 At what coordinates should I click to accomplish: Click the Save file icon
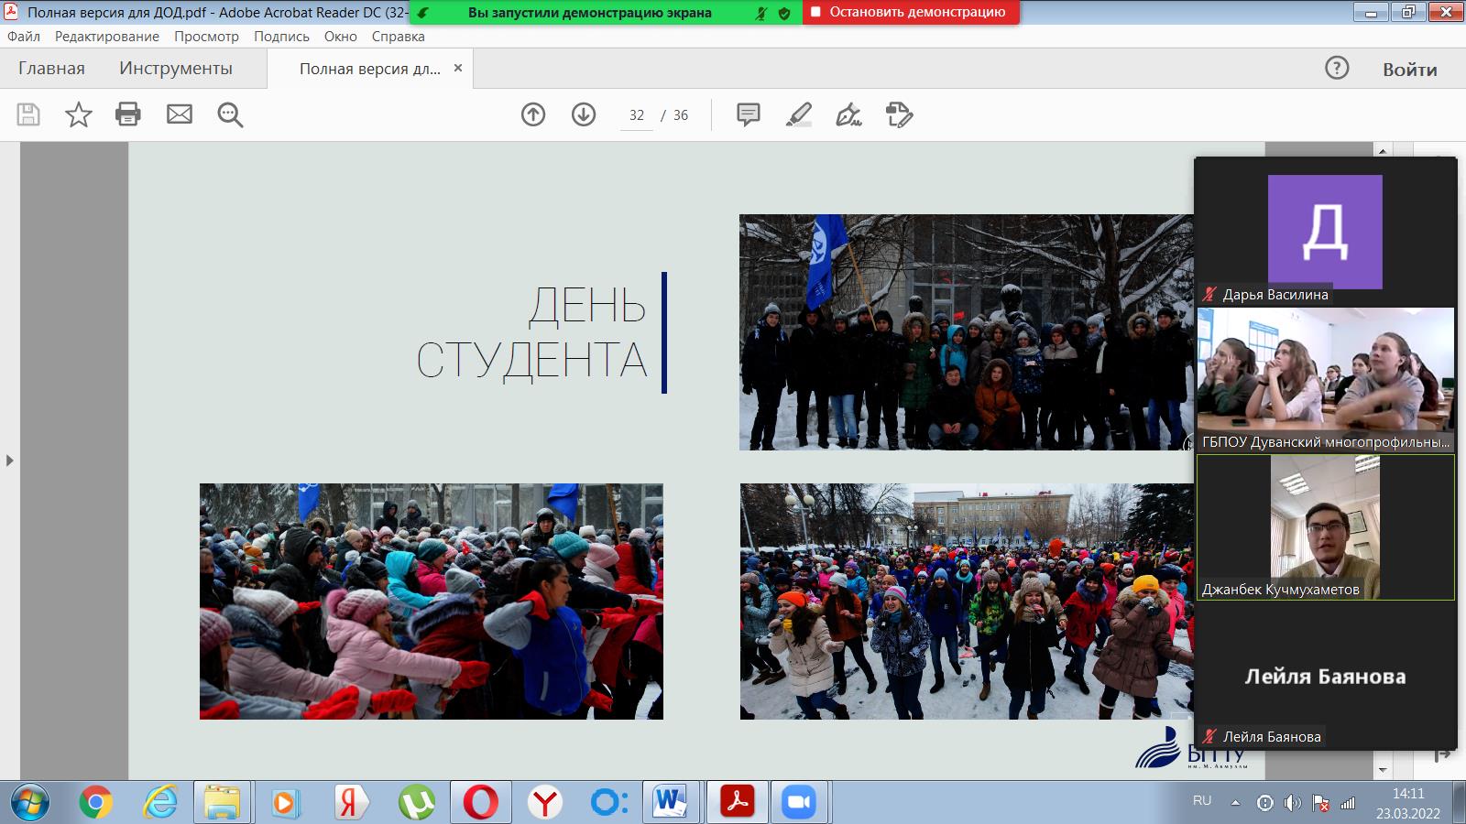[28, 115]
